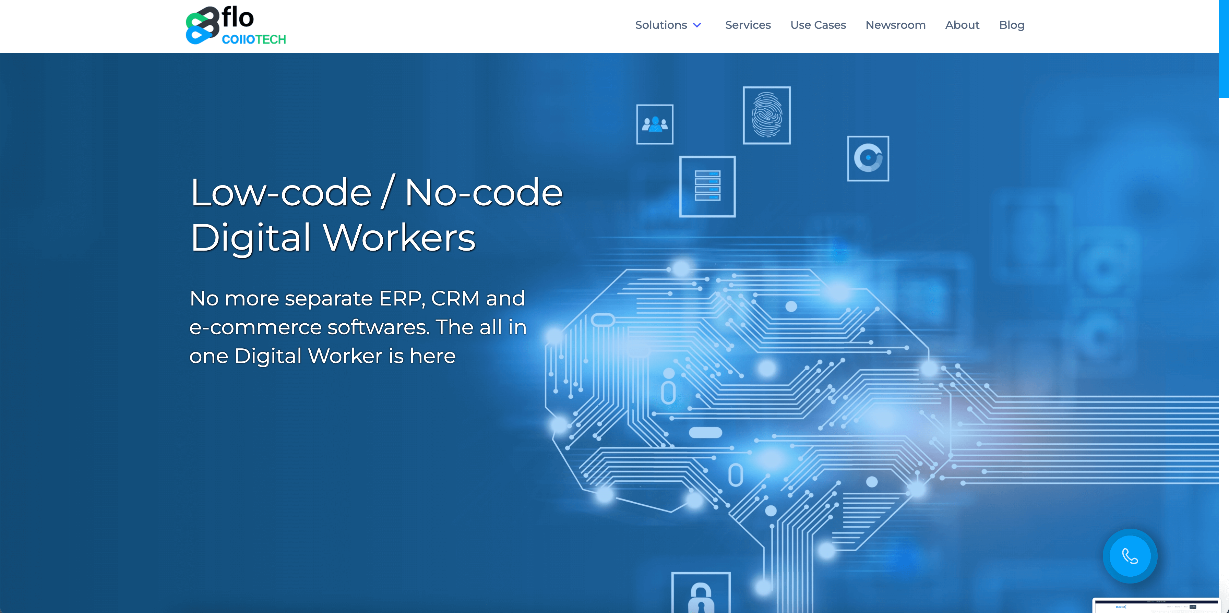Go to the Services page
The width and height of the screenshot is (1229, 613).
[x=748, y=25]
